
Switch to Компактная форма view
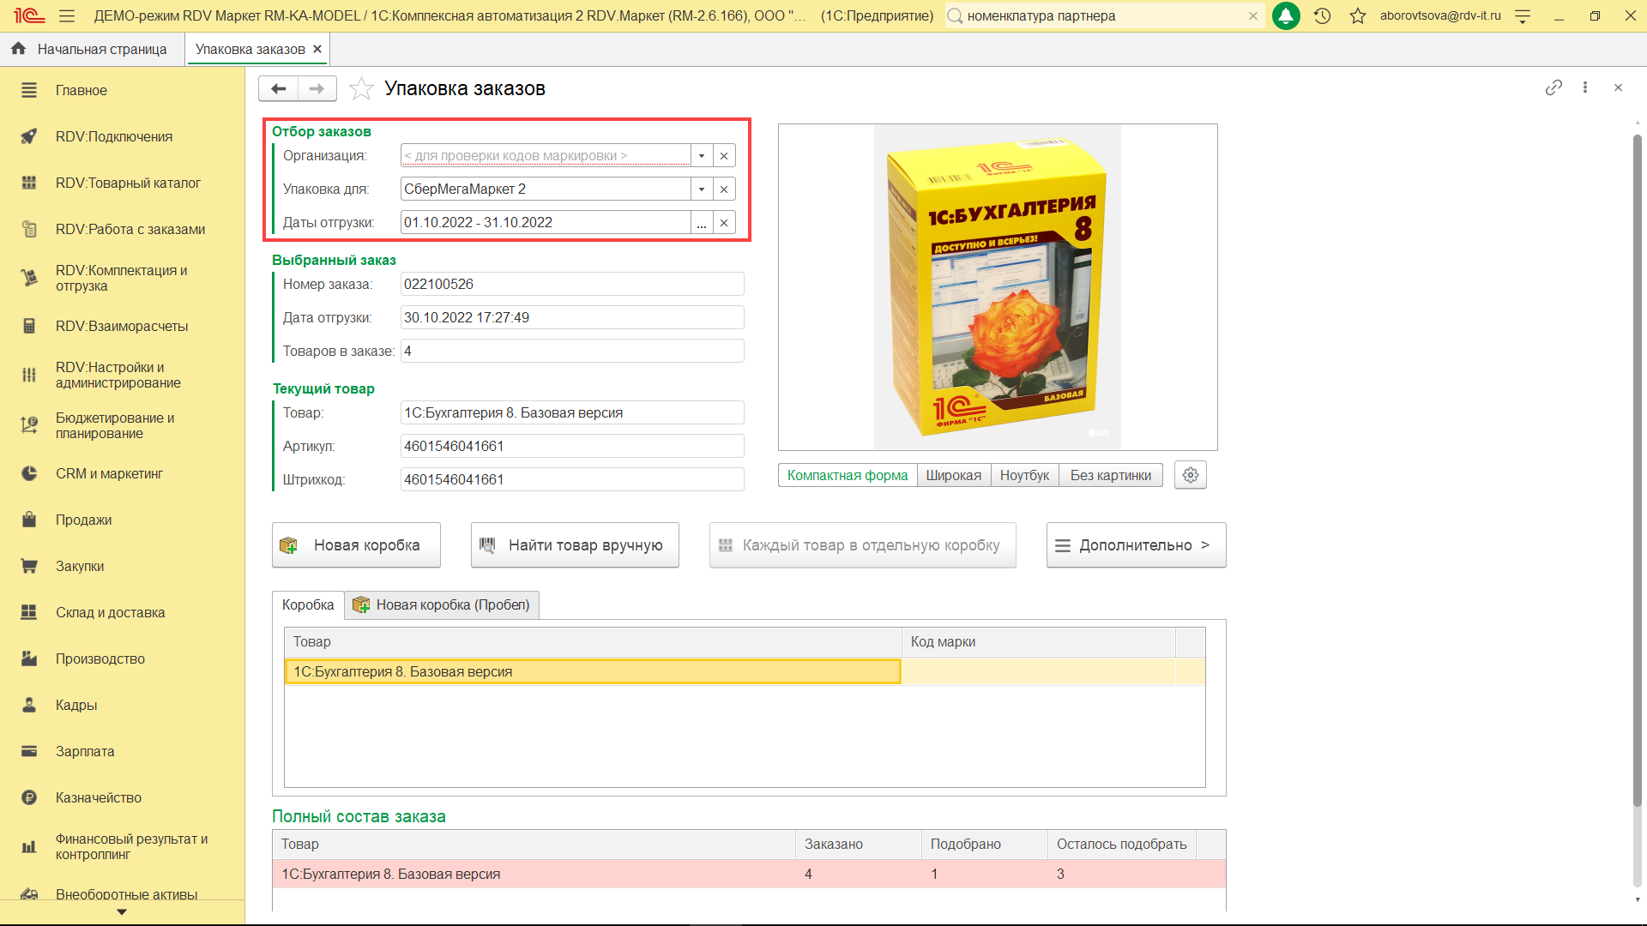(847, 475)
